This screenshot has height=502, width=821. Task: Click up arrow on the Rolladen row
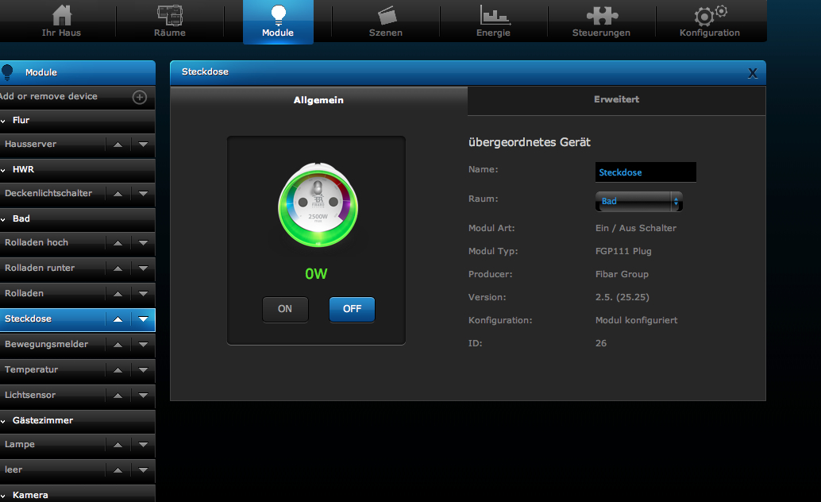click(x=118, y=293)
